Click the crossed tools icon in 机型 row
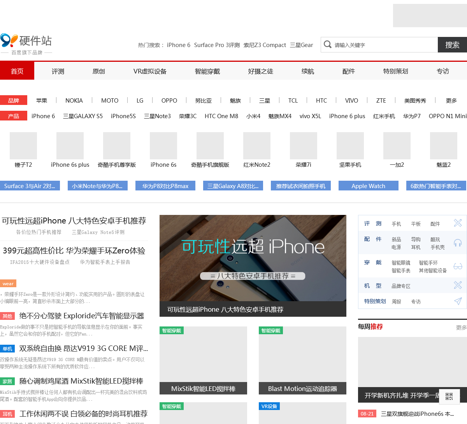Image resolution: width=467 pixels, height=424 pixels. 458,285
